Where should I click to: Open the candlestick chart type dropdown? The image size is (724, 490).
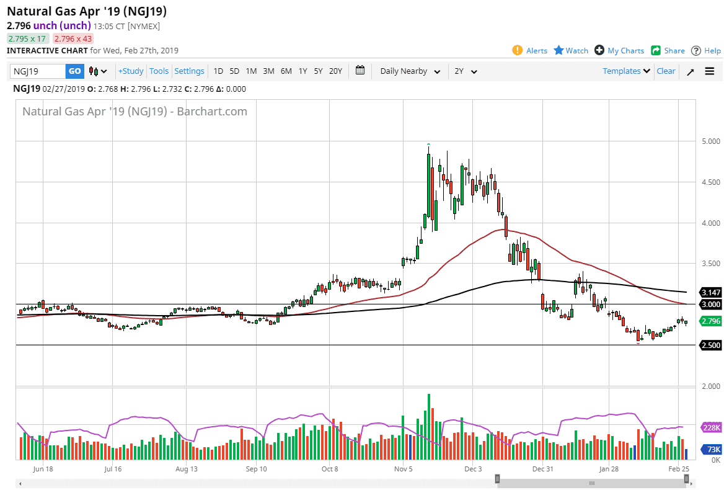[98, 71]
